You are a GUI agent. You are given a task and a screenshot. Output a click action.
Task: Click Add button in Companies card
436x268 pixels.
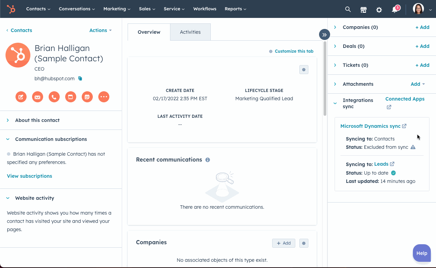point(284,243)
